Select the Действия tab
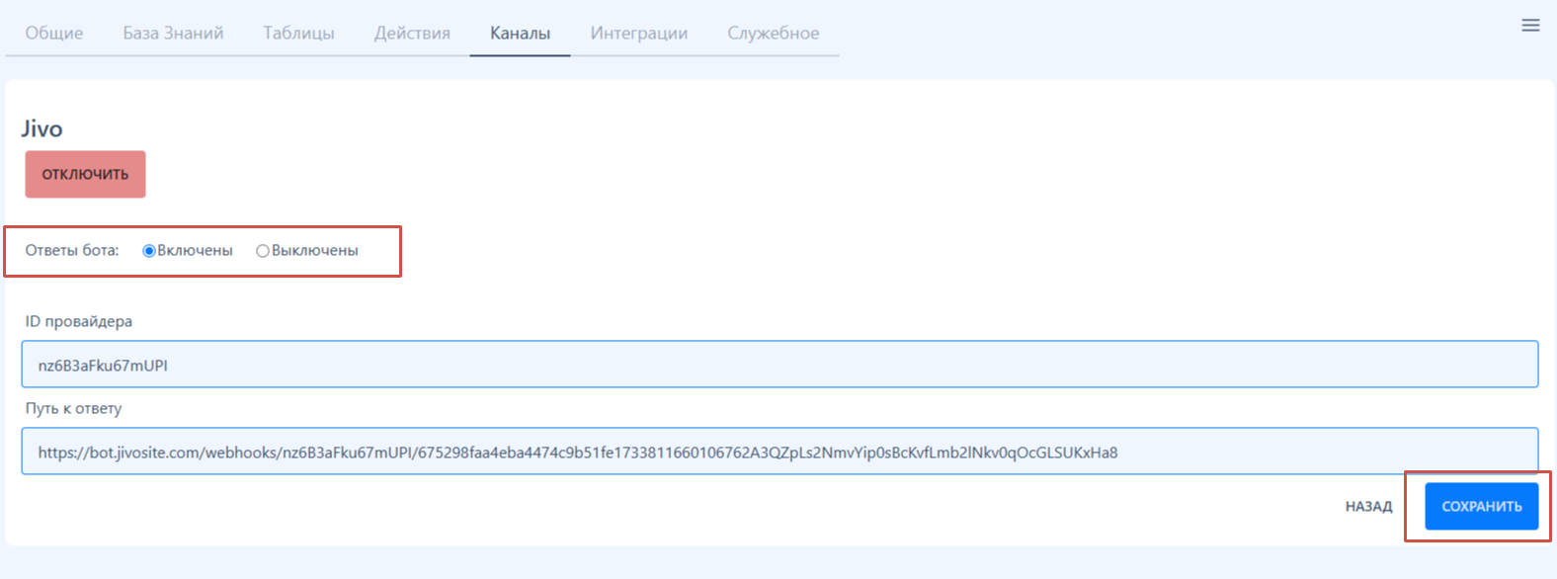The image size is (1557, 579). click(412, 33)
